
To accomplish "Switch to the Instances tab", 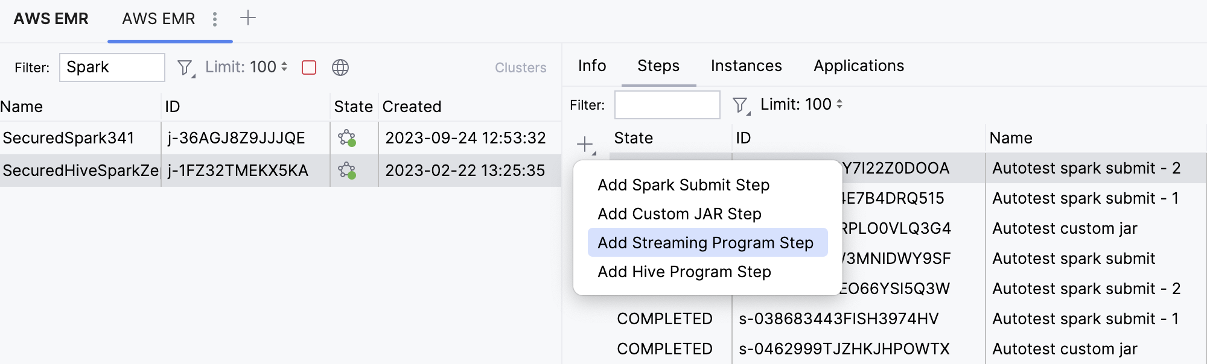I will (746, 66).
